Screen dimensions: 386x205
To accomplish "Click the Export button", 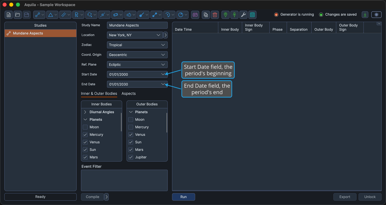I will click(345, 197).
